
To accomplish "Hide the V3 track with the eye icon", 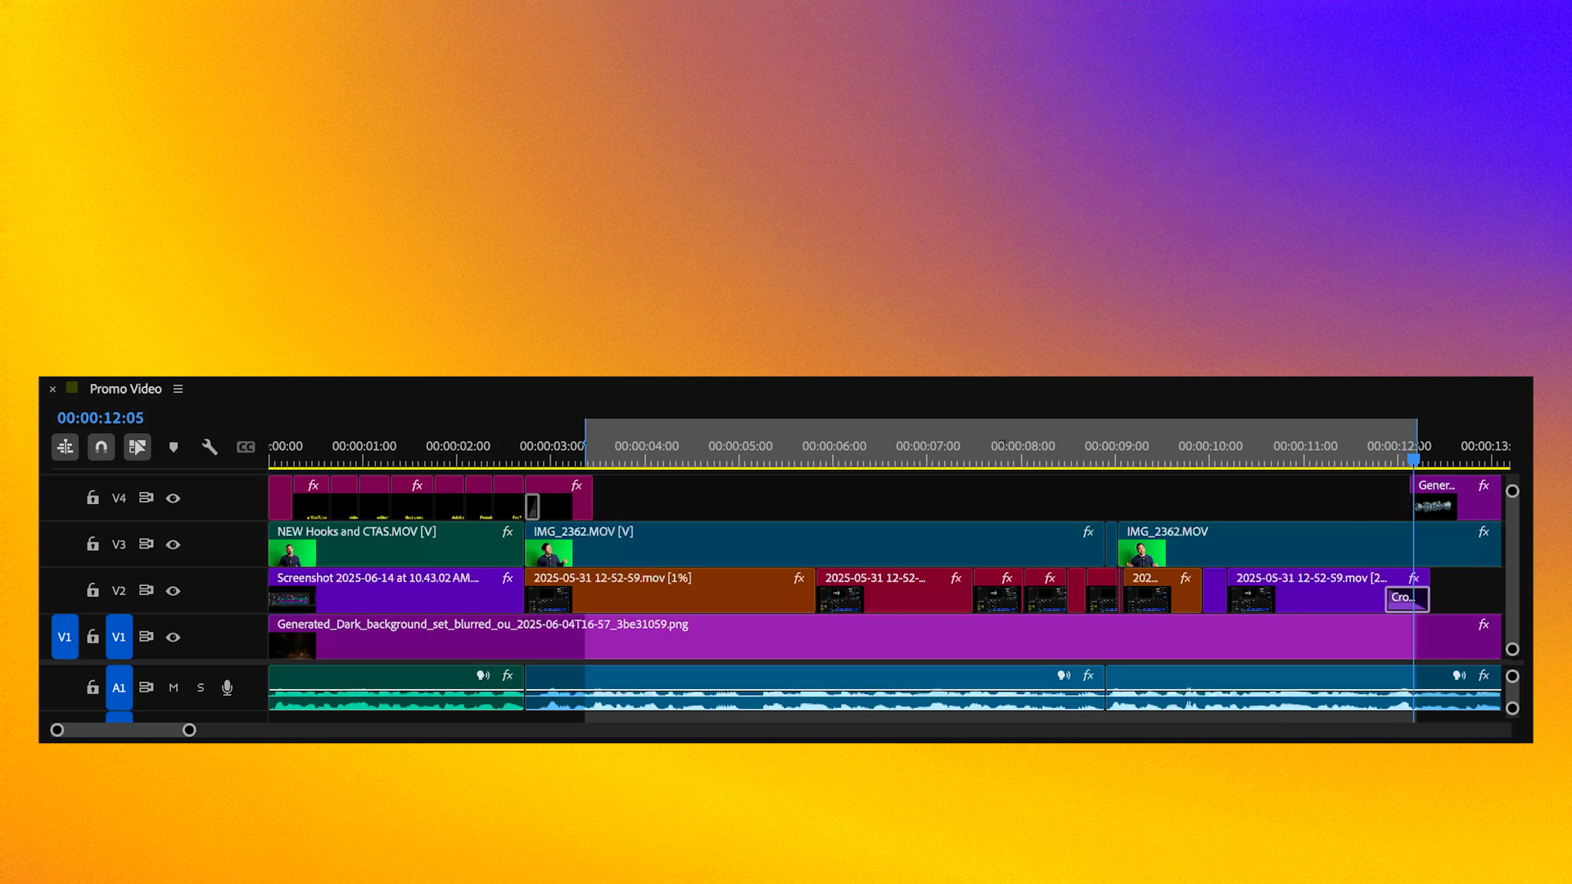I will pyautogui.click(x=174, y=544).
